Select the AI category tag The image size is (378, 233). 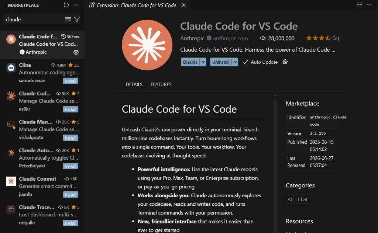pyautogui.click(x=289, y=199)
